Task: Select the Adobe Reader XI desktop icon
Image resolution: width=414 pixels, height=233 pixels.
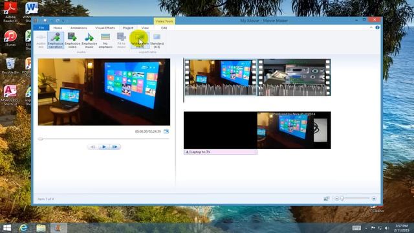Action: pyautogui.click(x=10, y=12)
